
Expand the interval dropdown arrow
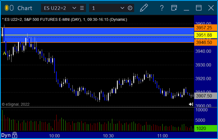[x=122, y=8]
